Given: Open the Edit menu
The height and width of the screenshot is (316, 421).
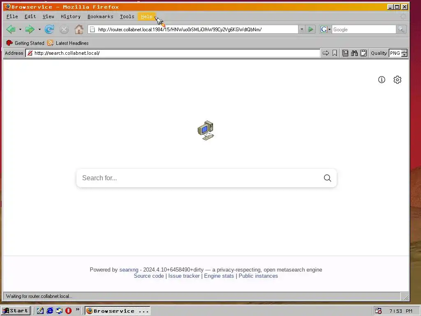Looking at the screenshot, I should coord(30,16).
